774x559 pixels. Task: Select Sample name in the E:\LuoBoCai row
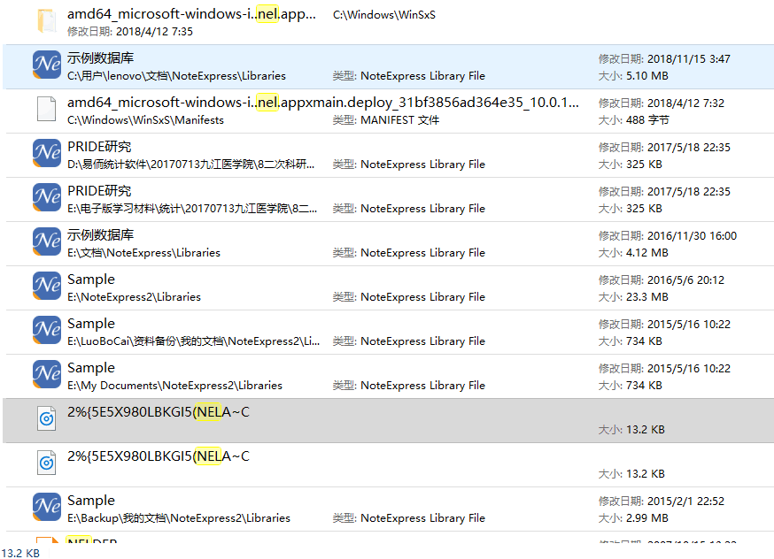click(x=91, y=324)
